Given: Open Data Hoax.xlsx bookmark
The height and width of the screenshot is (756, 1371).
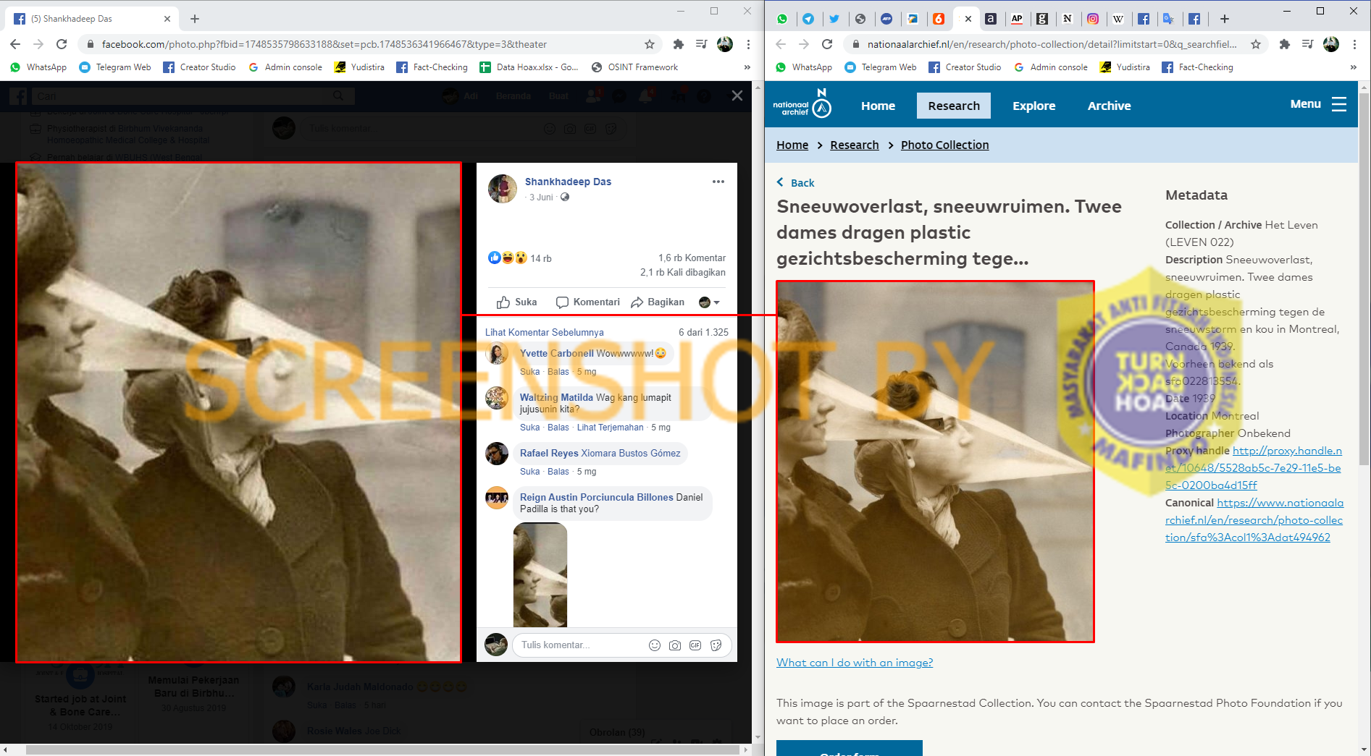Looking at the screenshot, I should point(529,67).
